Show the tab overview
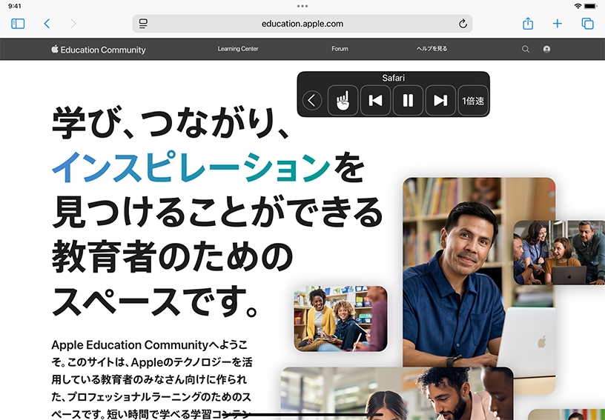605x420 pixels. [587, 24]
